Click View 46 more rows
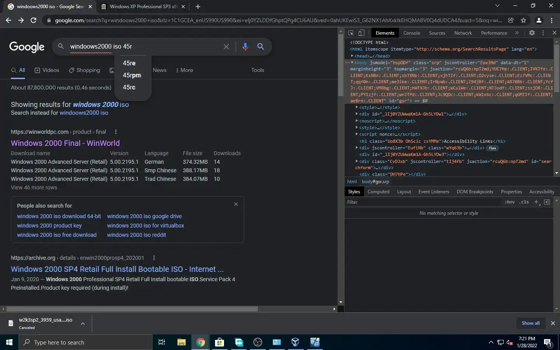 tap(34, 187)
